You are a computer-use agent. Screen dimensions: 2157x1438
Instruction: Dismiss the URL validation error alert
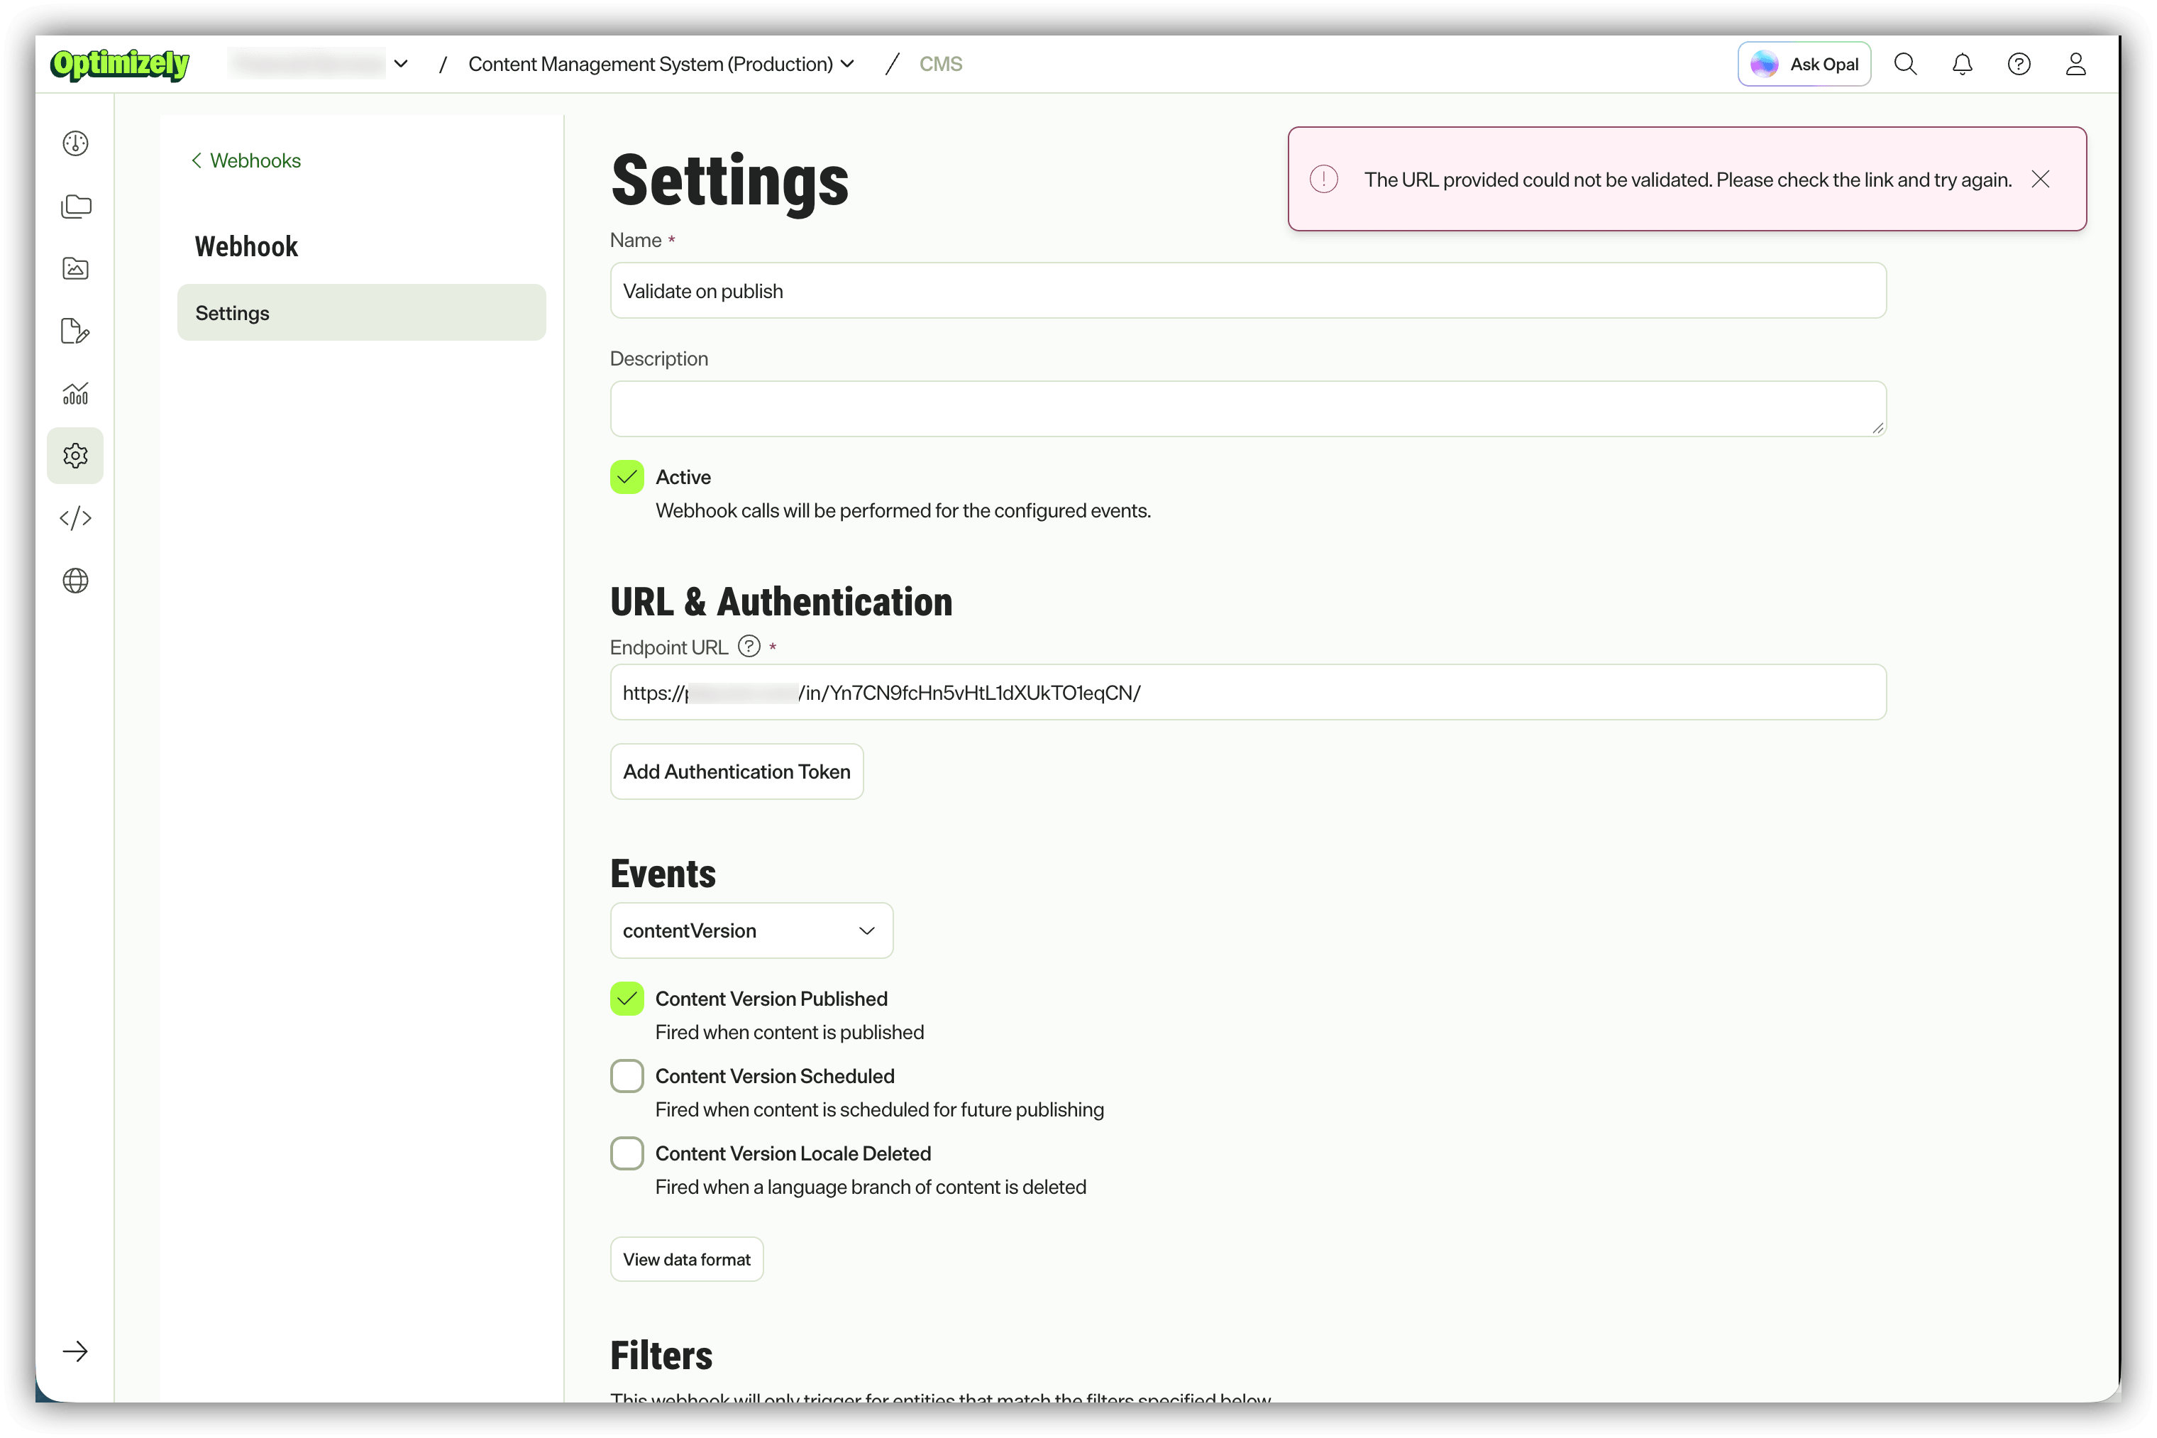(x=2040, y=179)
